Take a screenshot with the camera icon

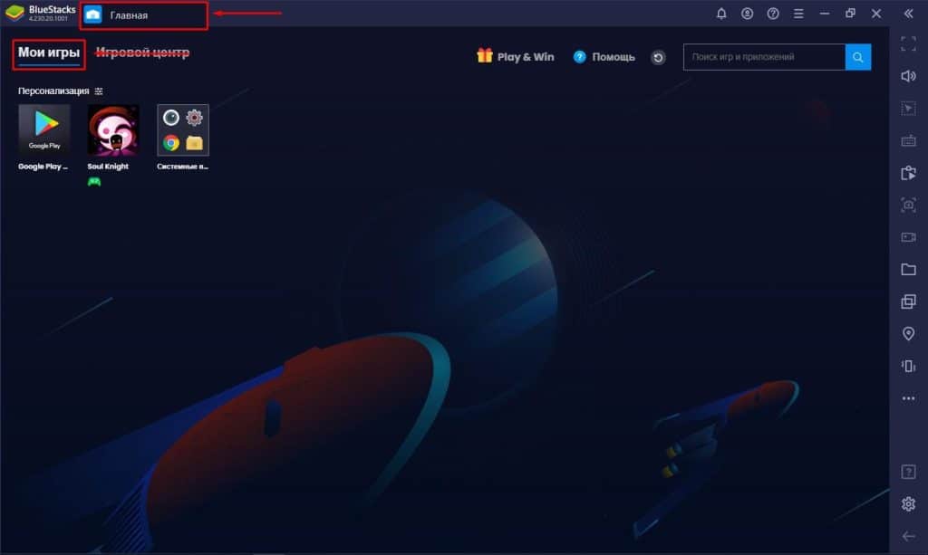908,206
